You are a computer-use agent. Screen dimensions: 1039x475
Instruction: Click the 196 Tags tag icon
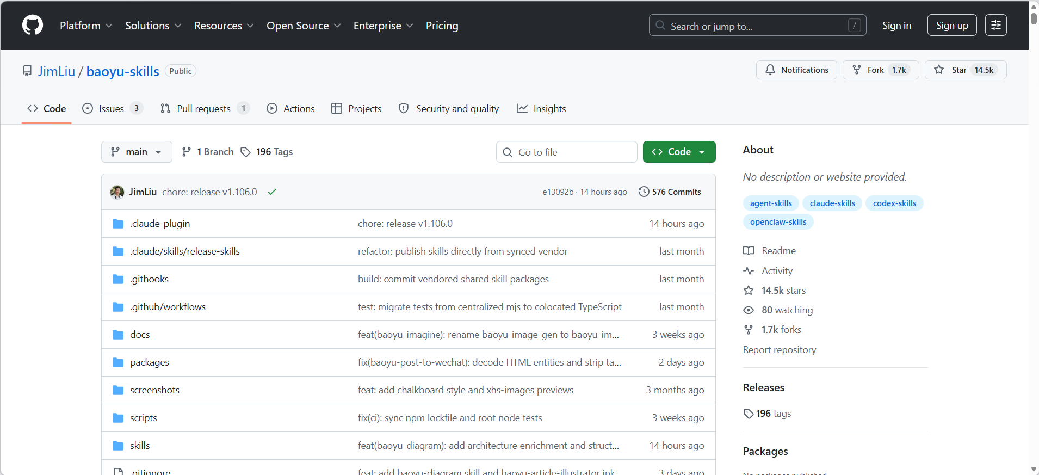pyautogui.click(x=246, y=152)
